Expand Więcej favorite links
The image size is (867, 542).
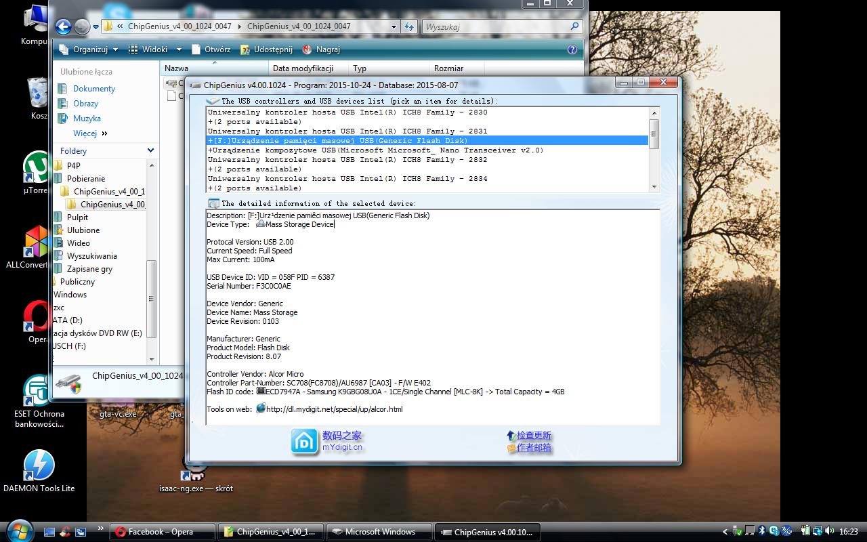(x=90, y=133)
